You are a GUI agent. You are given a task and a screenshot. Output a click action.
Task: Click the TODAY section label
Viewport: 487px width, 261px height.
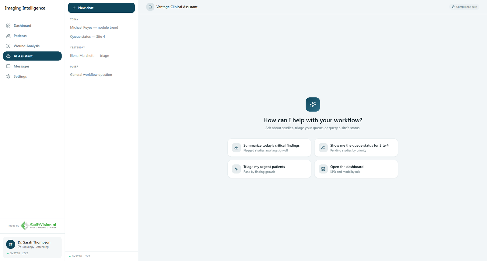[74, 19]
